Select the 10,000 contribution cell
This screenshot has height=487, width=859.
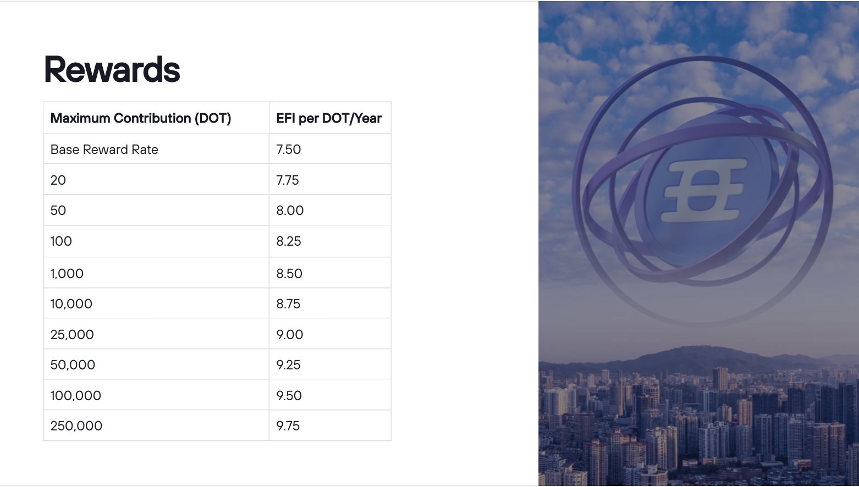point(156,303)
